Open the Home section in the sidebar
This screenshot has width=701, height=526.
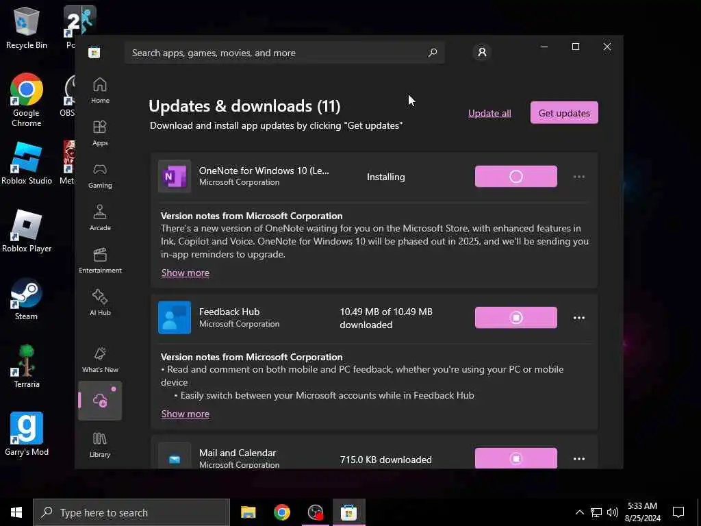click(100, 90)
